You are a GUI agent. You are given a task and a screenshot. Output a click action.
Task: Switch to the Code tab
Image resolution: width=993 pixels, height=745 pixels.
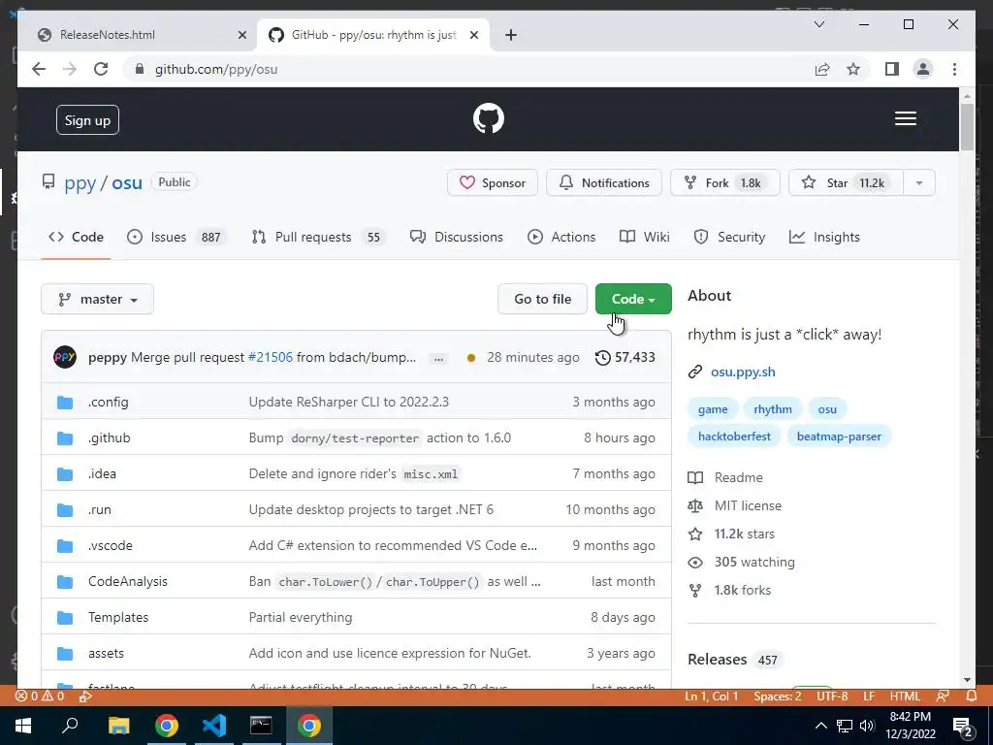[x=76, y=237]
